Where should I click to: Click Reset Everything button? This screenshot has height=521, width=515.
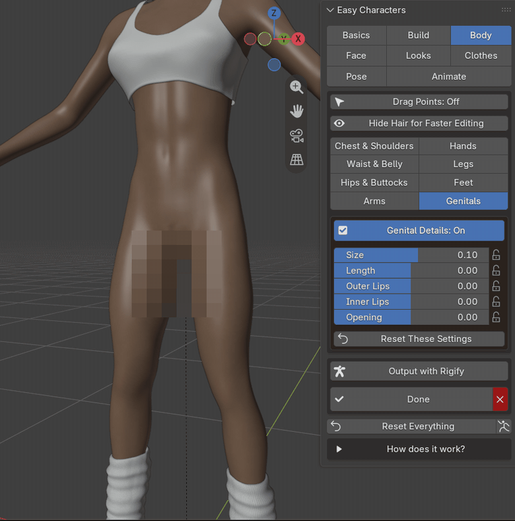(411, 427)
